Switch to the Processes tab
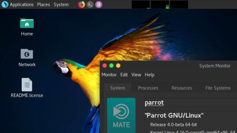 click(x=148, y=88)
